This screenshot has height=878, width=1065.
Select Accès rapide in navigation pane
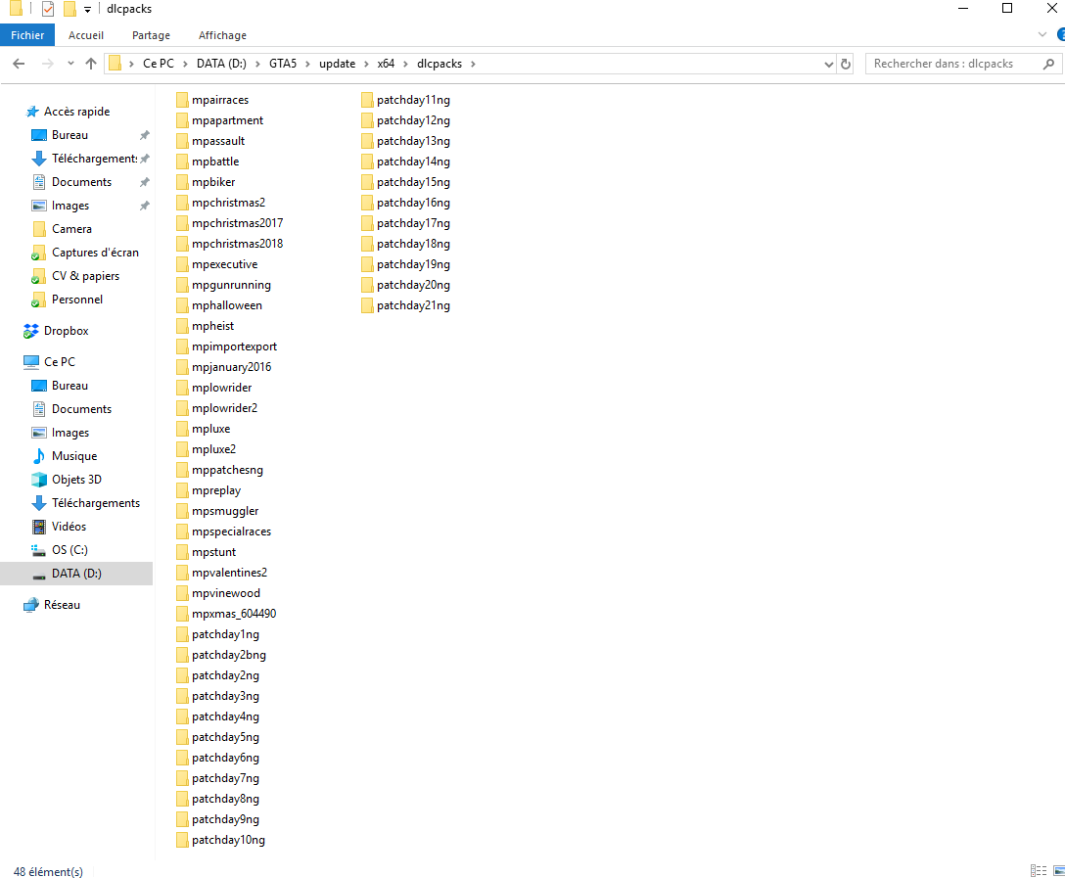76,112
